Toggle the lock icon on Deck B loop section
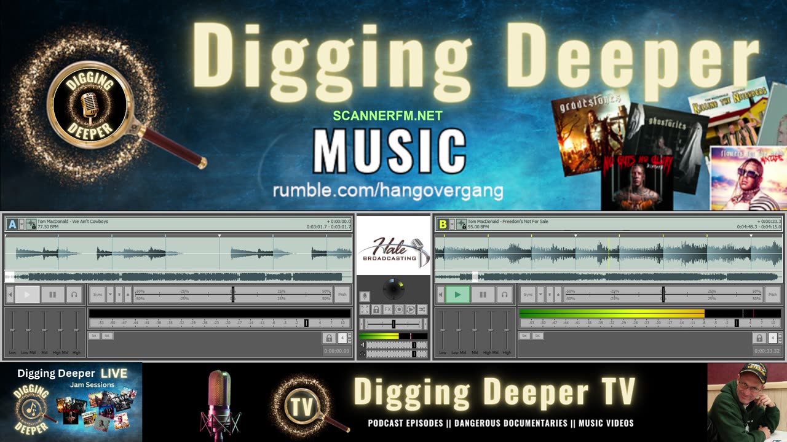This screenshot has height=442, width=787. [x=759, y=338]
